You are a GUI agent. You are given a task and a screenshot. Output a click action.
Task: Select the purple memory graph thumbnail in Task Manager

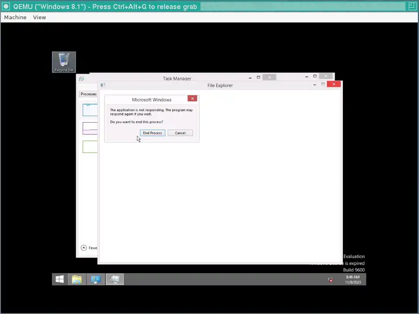(x=90, y=128)
